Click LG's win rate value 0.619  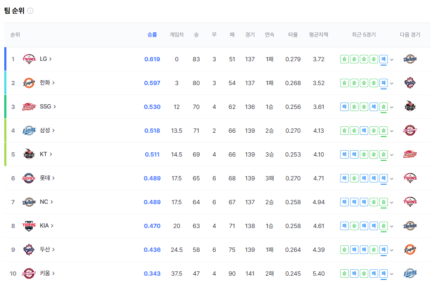pyautogui.click(x=152, y=59)
